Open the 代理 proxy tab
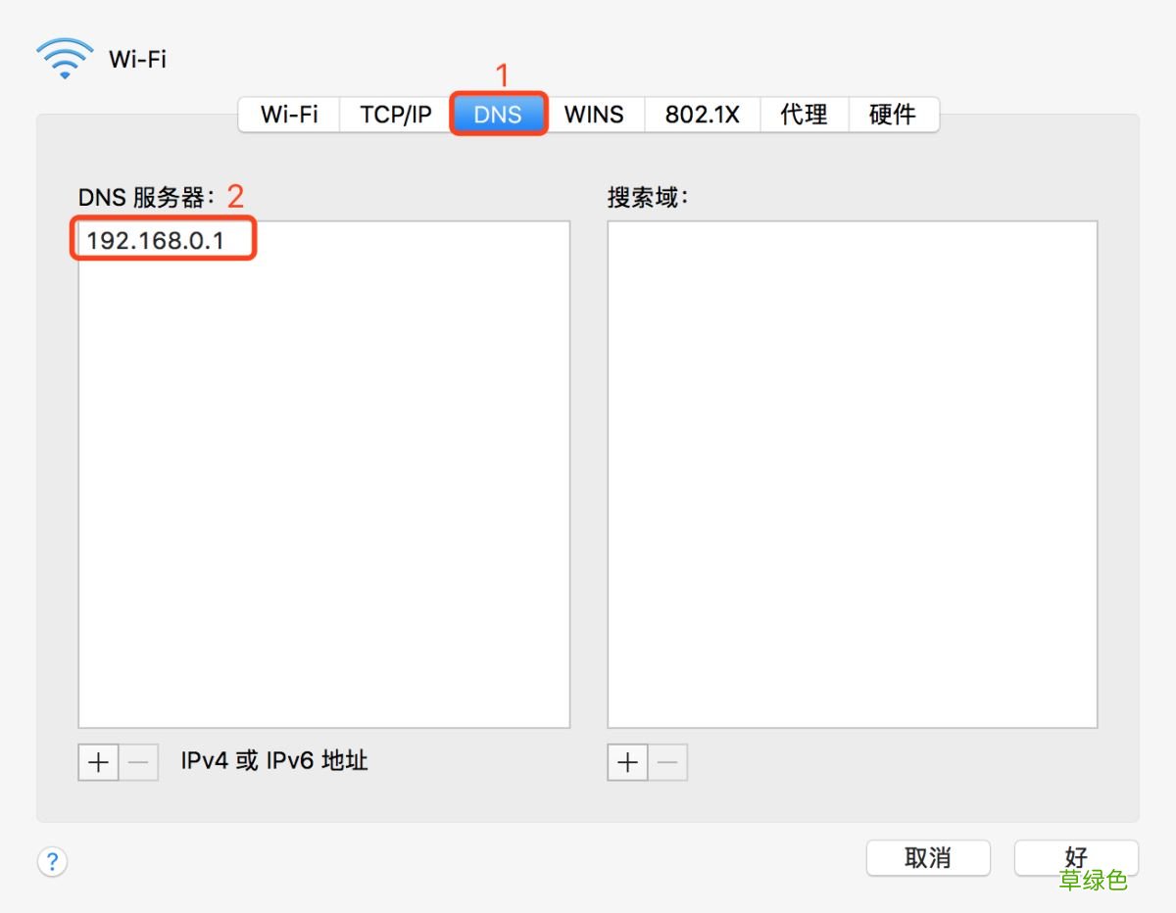The height and width of the screenshot is (913, 1176). [x=804, y=114]
